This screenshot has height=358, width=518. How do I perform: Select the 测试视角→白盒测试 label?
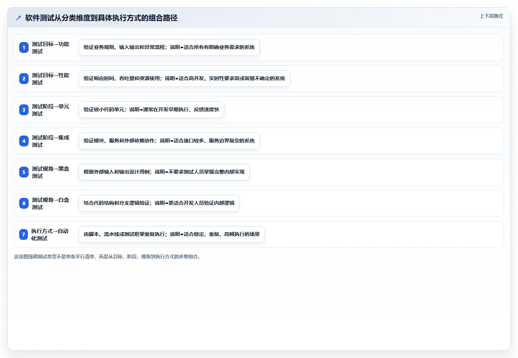[x=50, y=204]
